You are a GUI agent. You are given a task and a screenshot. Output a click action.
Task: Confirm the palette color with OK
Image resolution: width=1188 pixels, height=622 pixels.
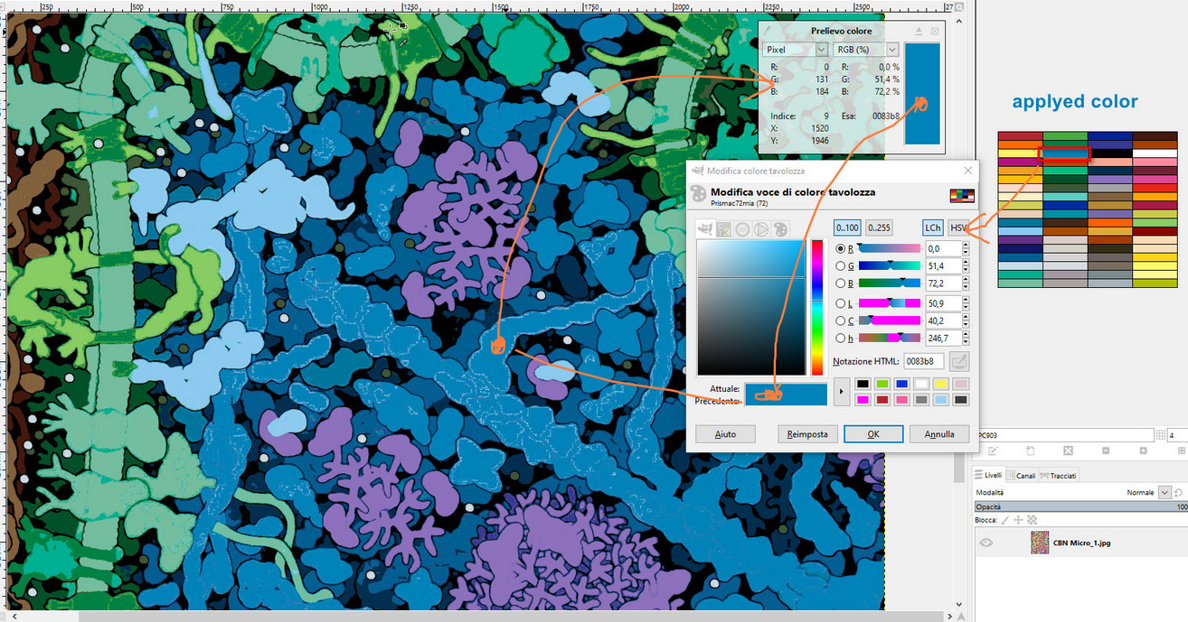(x=873, y=434)
